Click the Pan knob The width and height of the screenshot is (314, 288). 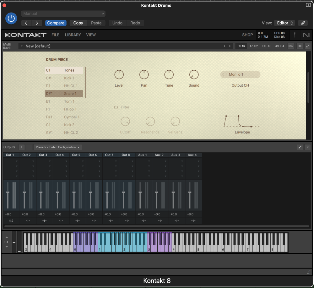(x=144, y=75)
